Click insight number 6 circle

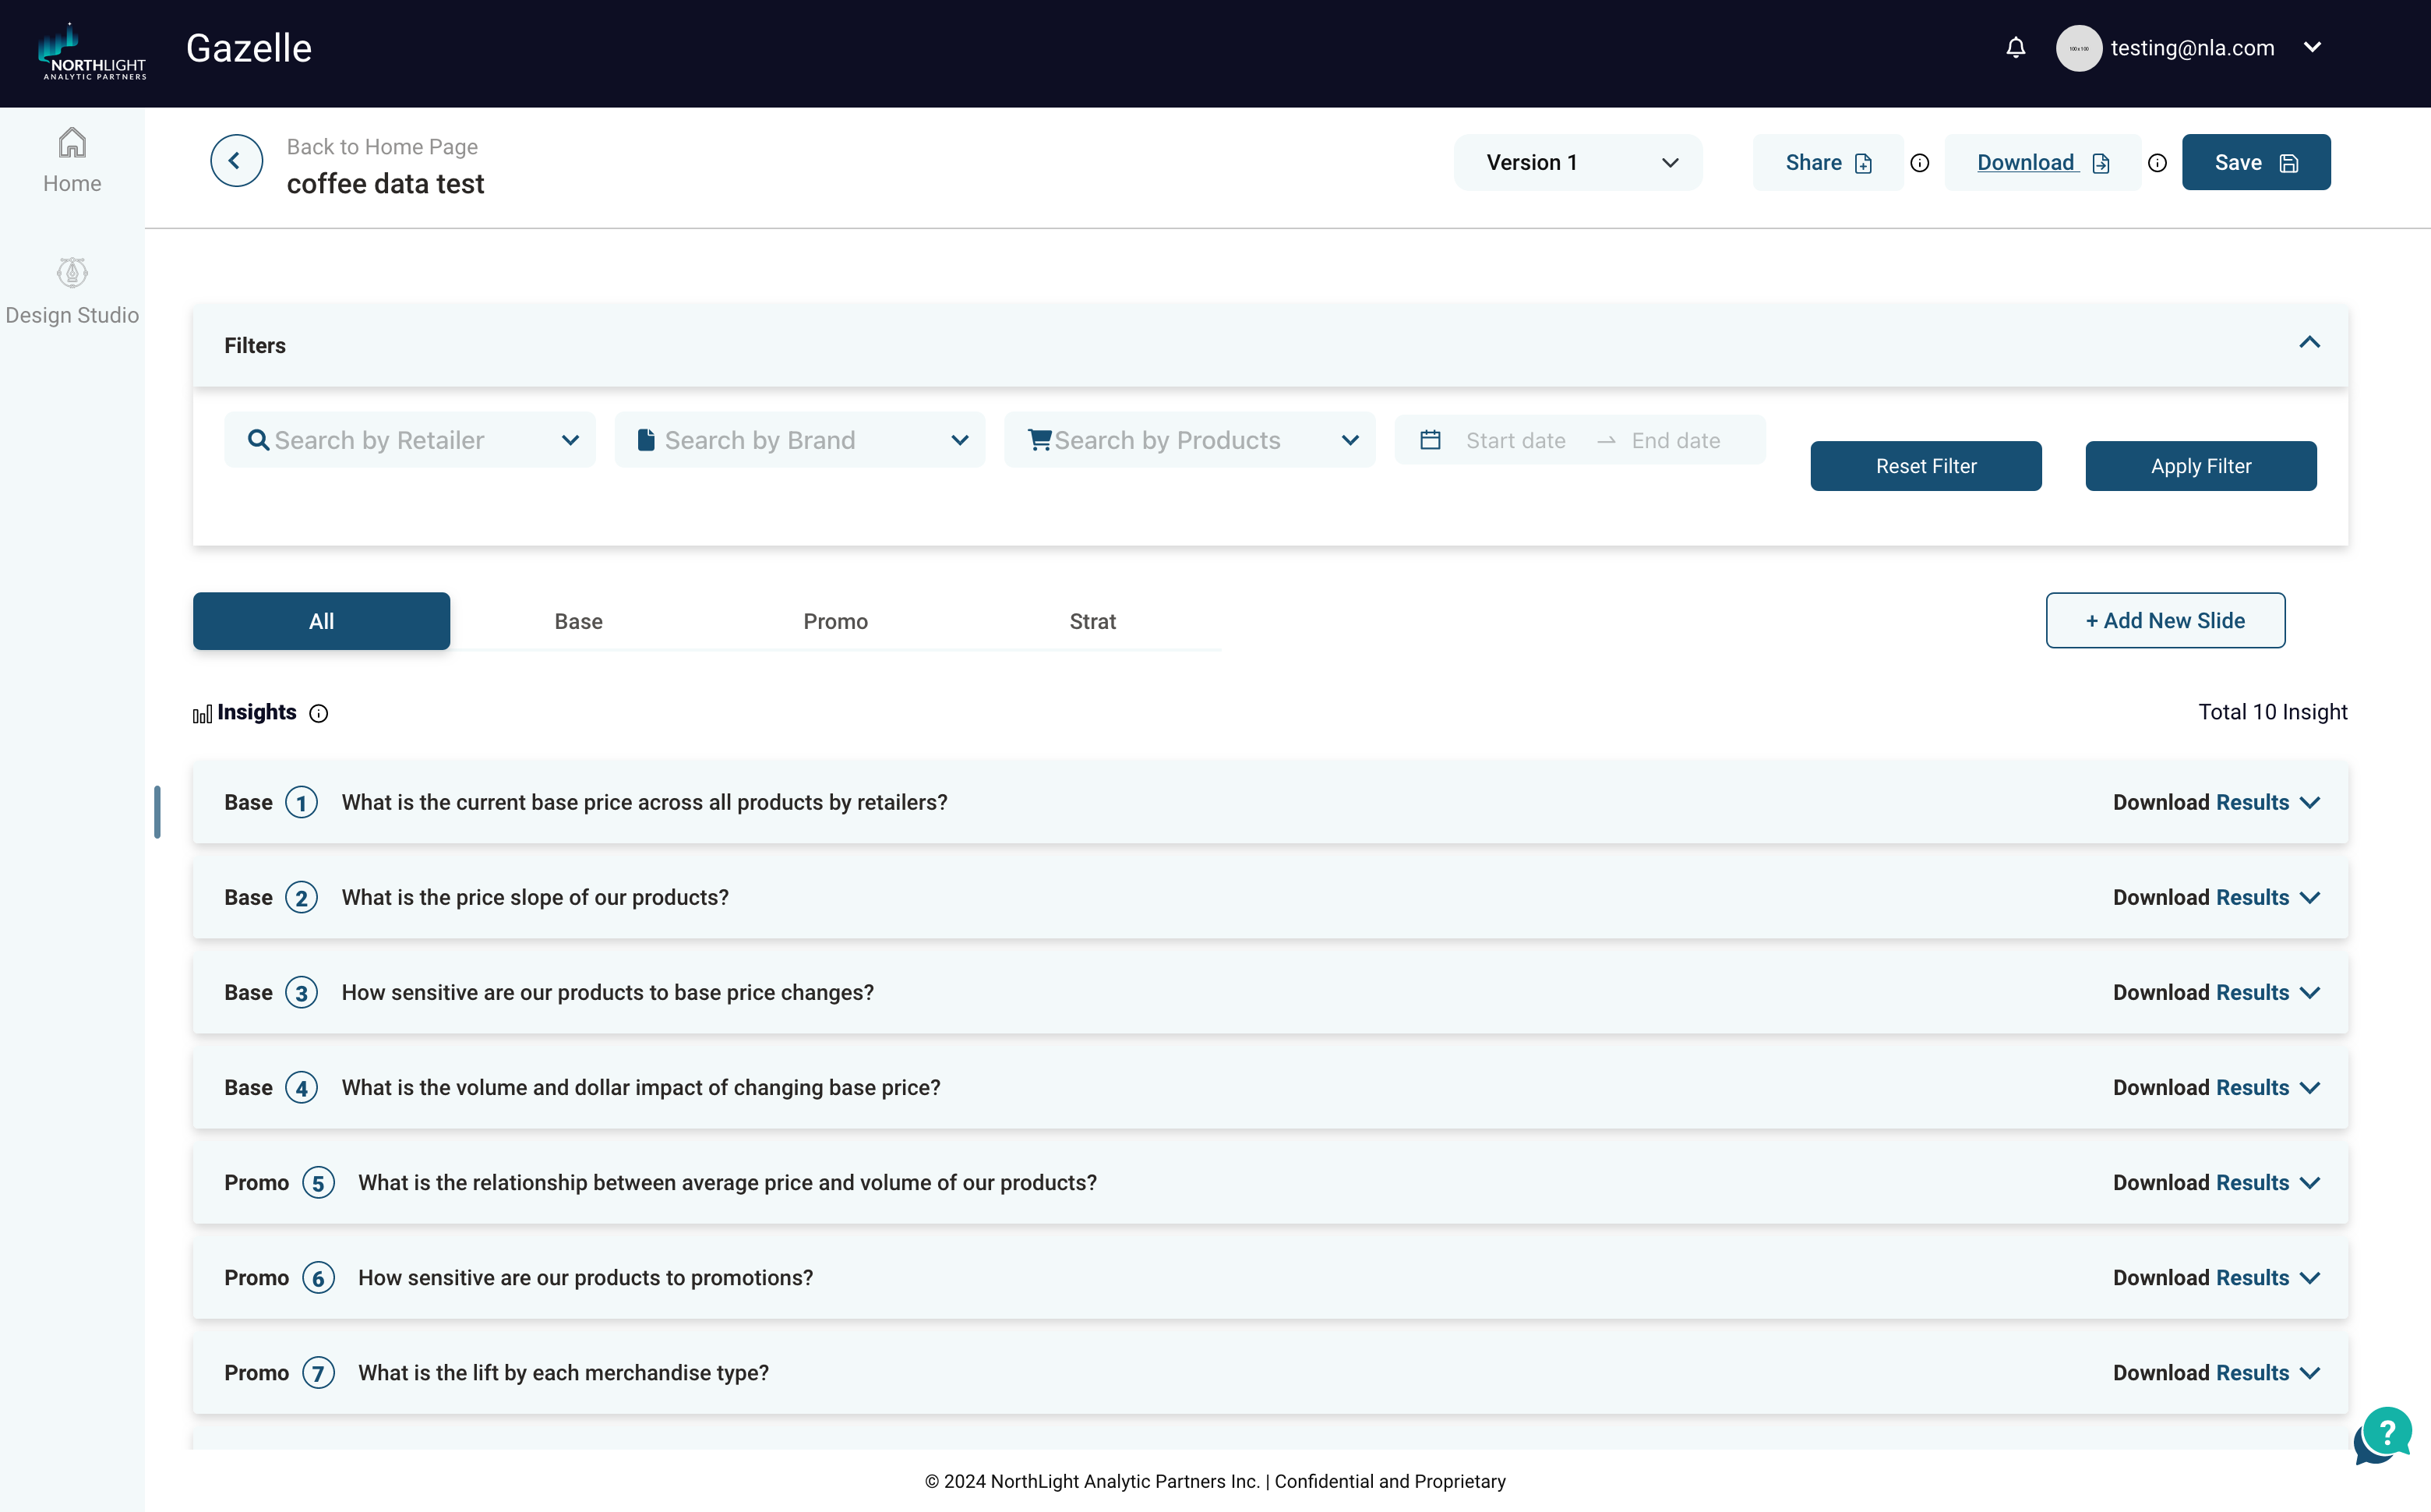(318, 1278)
